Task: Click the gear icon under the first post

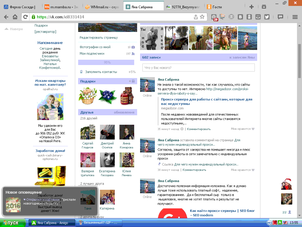Action: [x=182, y=129]
